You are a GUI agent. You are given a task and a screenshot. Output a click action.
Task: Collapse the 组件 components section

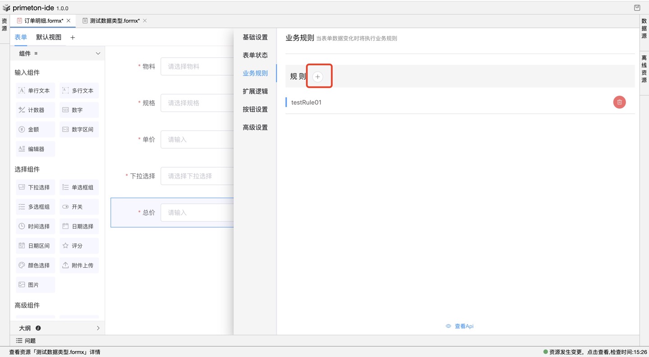tap(98, 53)
